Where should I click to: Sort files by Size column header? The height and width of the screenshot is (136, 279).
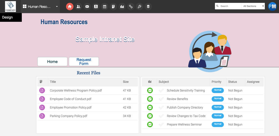tap(126, 82)
